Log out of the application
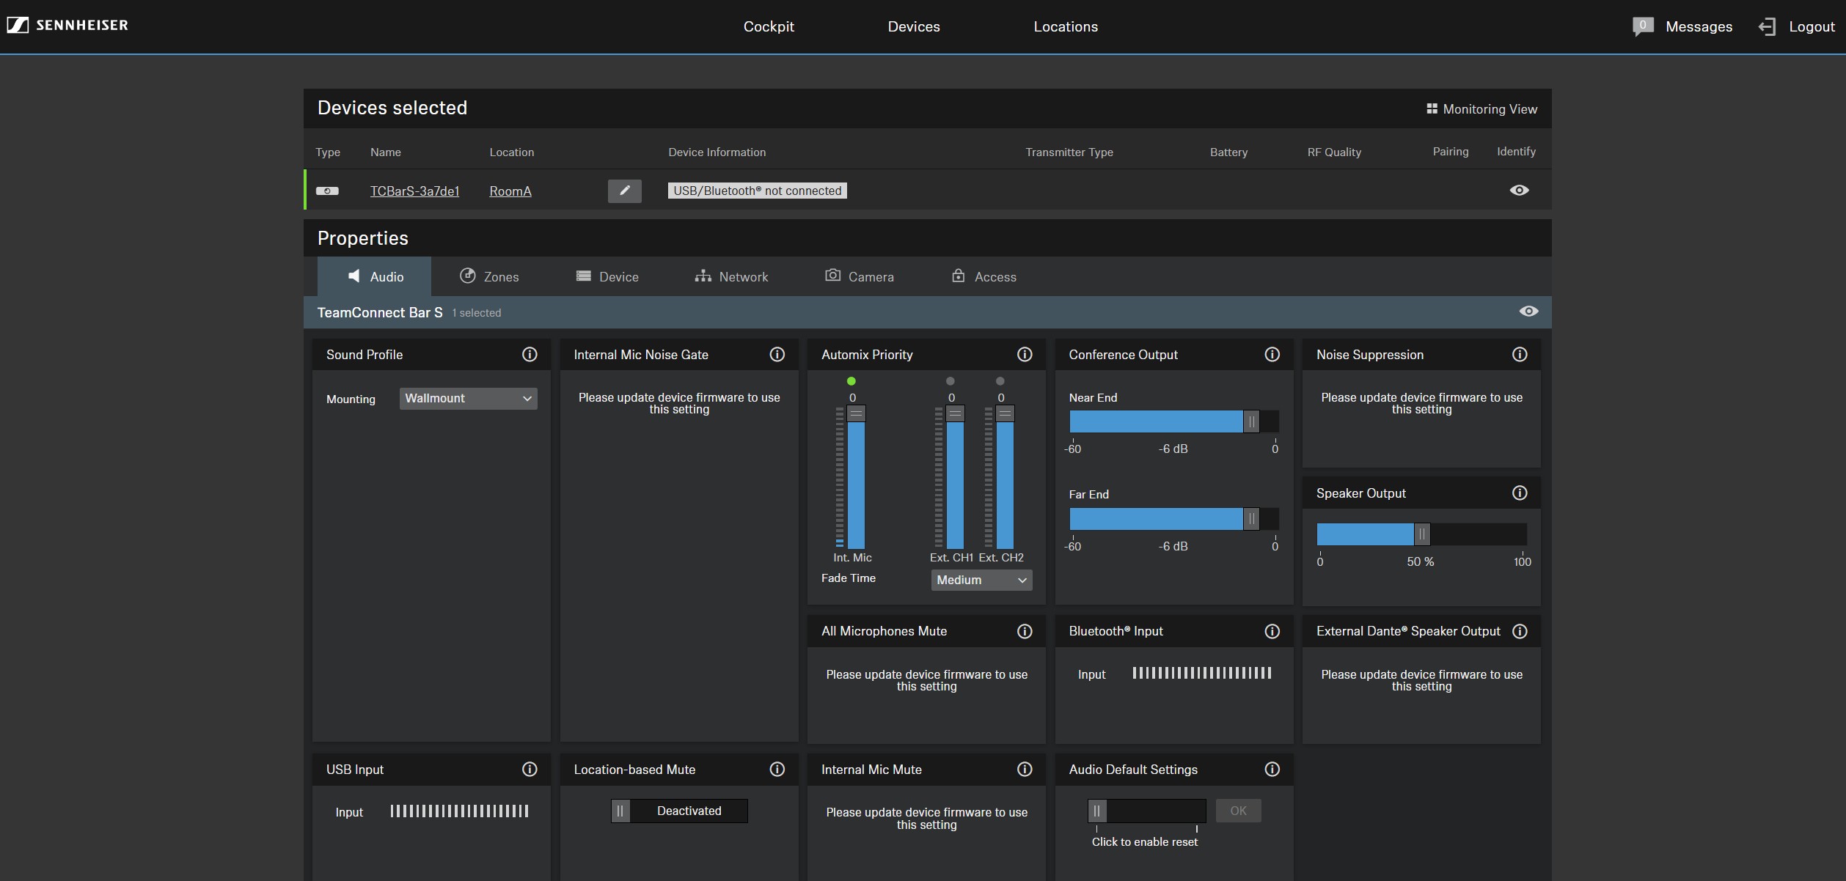Screen dimensions: 1846x881 1797,26
